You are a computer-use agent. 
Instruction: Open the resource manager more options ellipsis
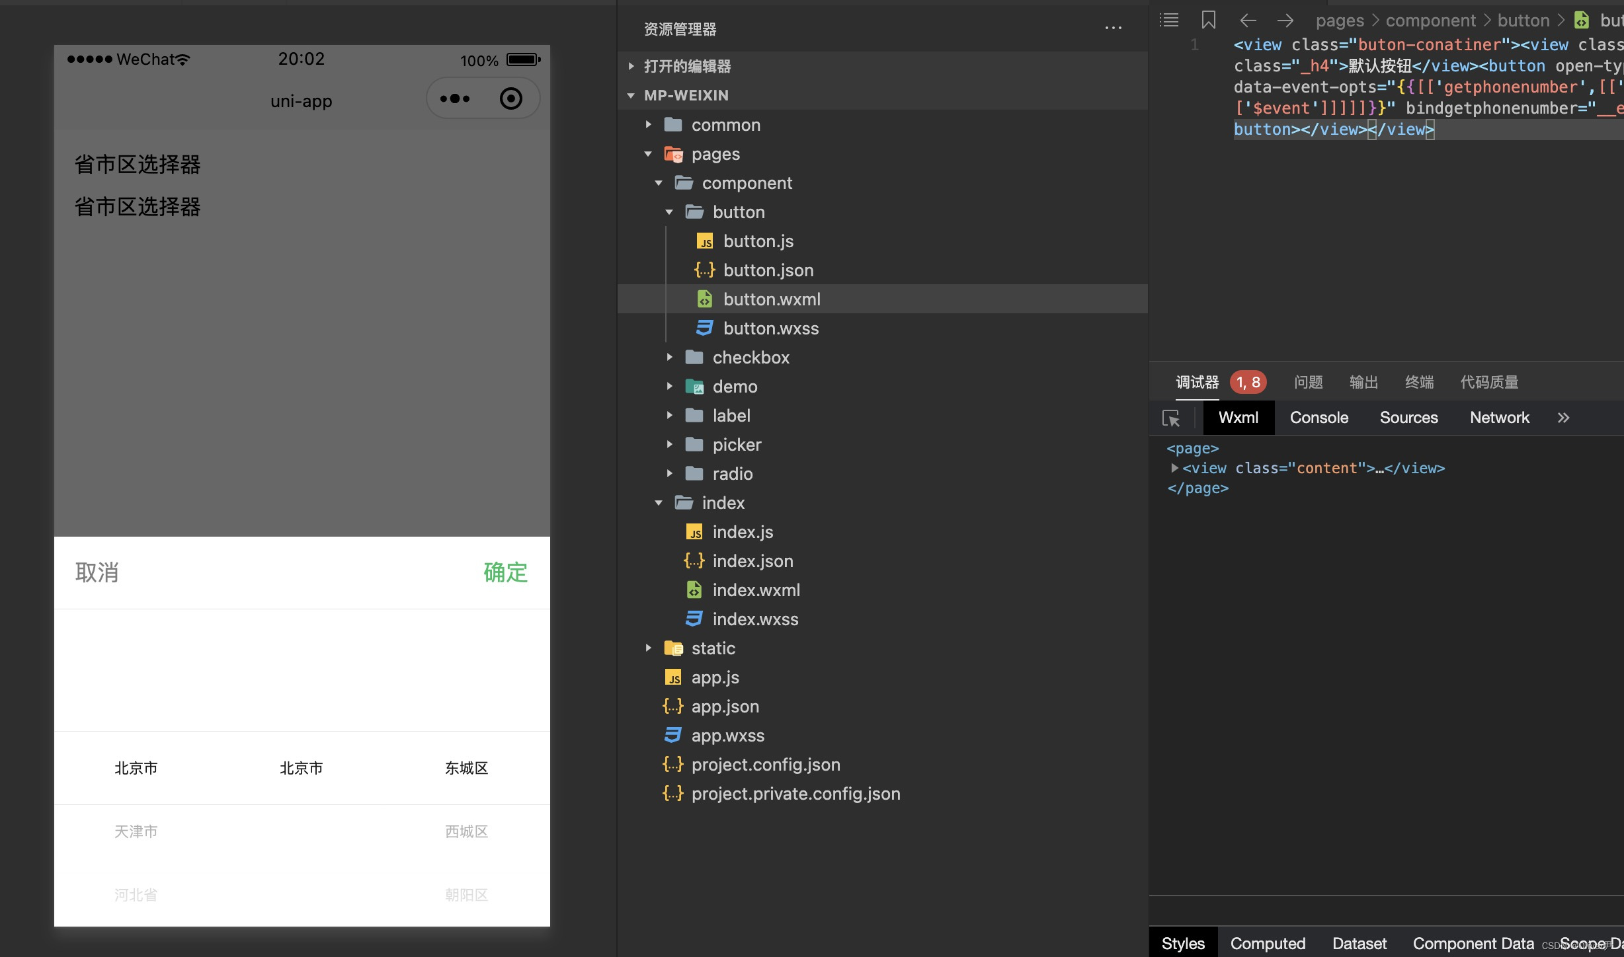click(1113, 28)
